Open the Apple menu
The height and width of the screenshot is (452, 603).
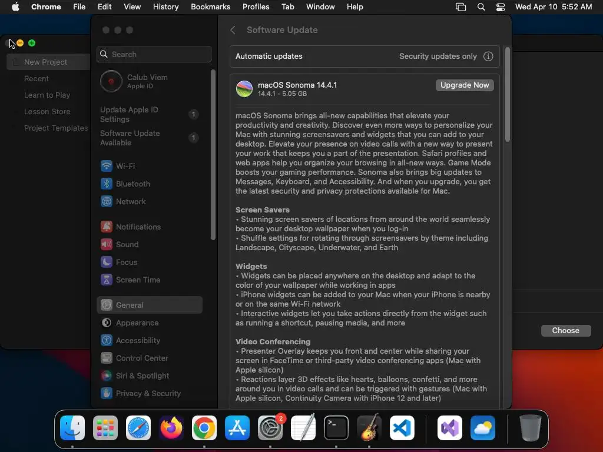coord(15,7)
